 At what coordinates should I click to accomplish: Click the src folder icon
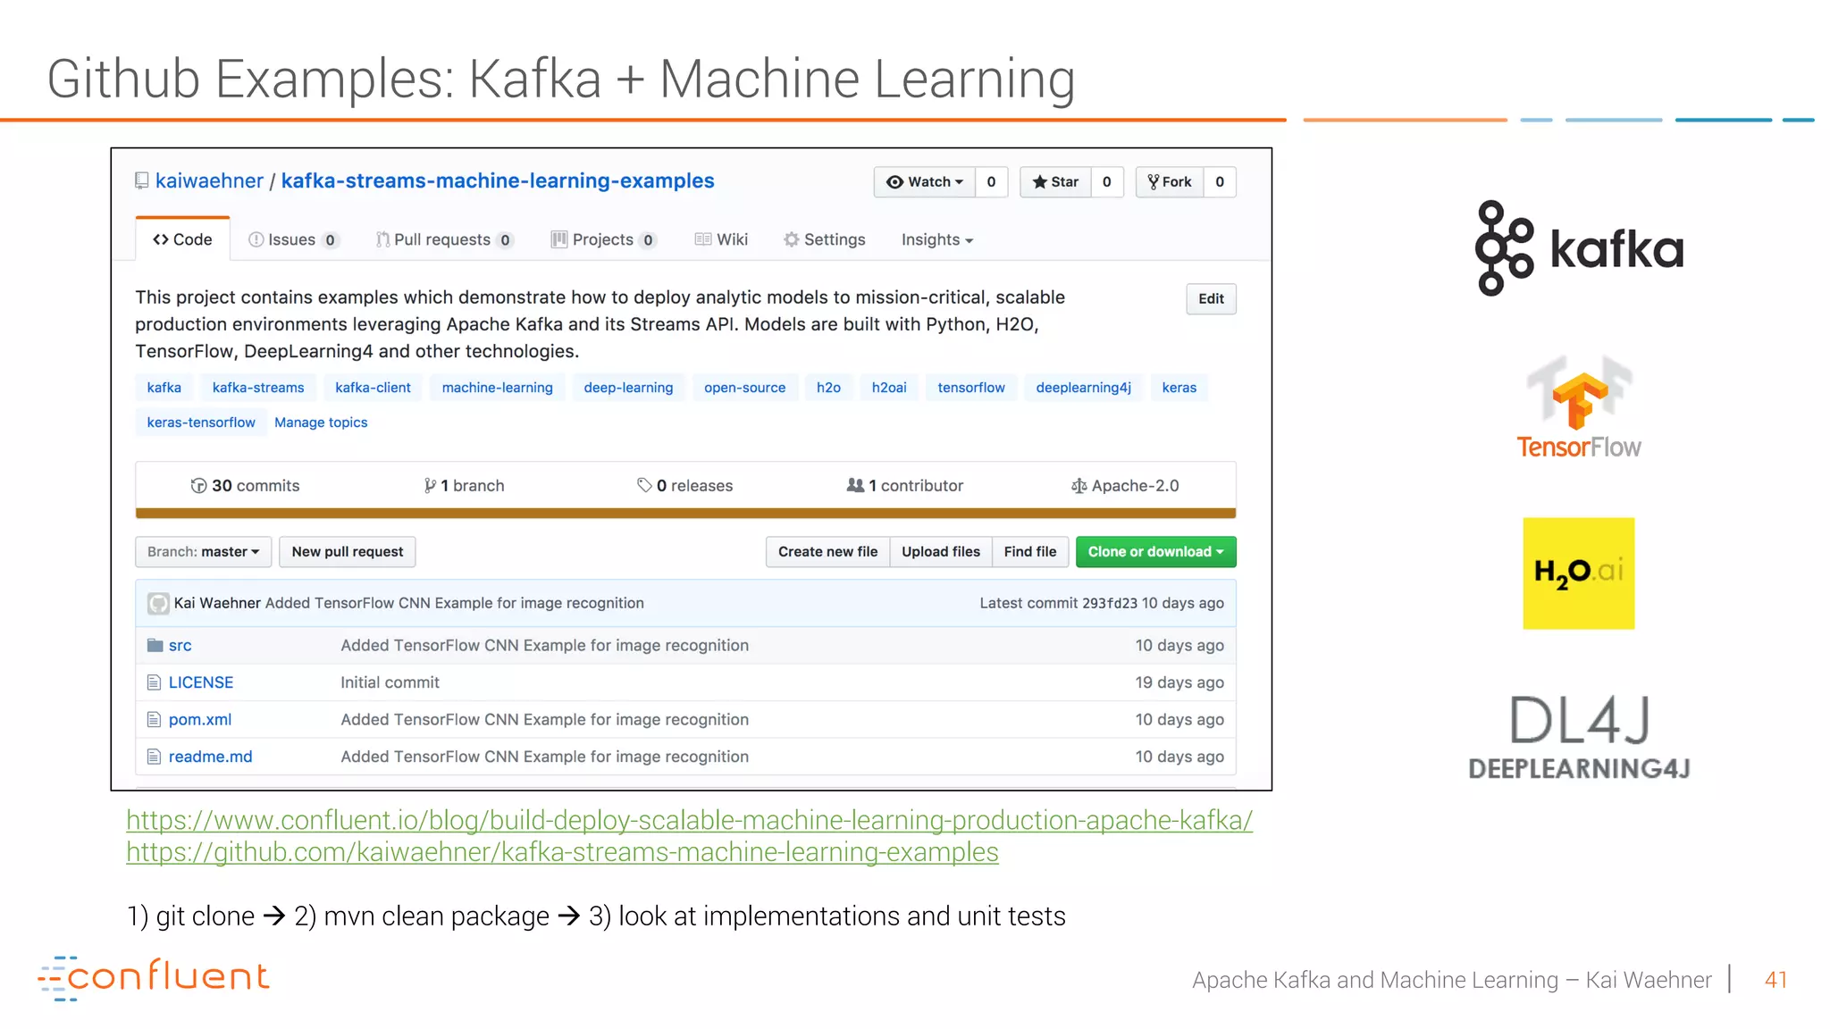point(155,645)
